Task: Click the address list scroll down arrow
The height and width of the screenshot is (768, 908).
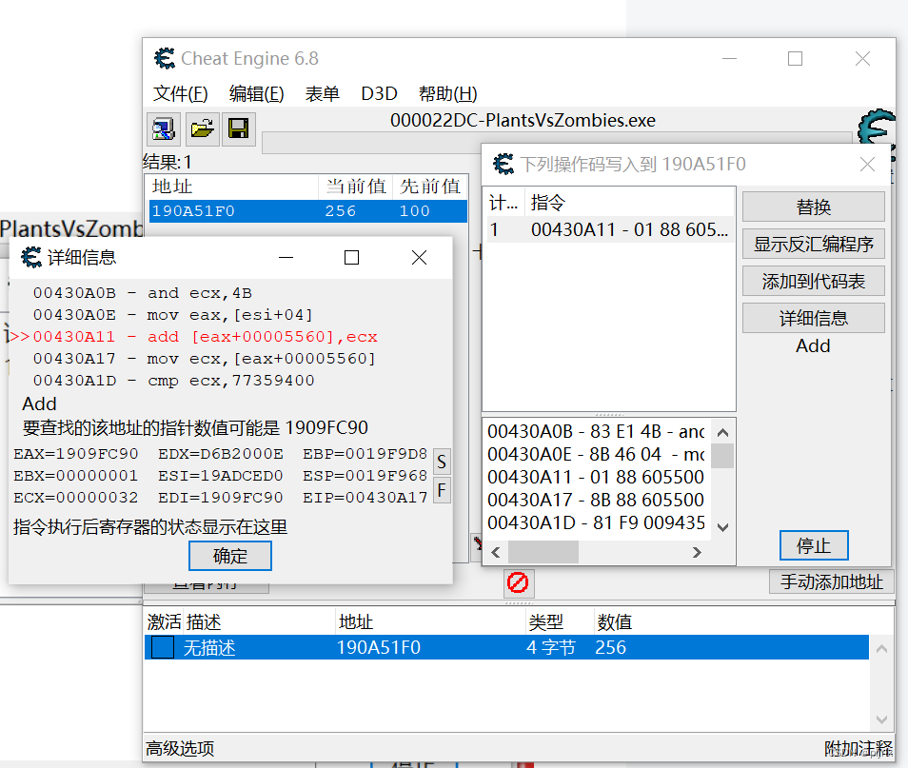Action: pos(882,719)
